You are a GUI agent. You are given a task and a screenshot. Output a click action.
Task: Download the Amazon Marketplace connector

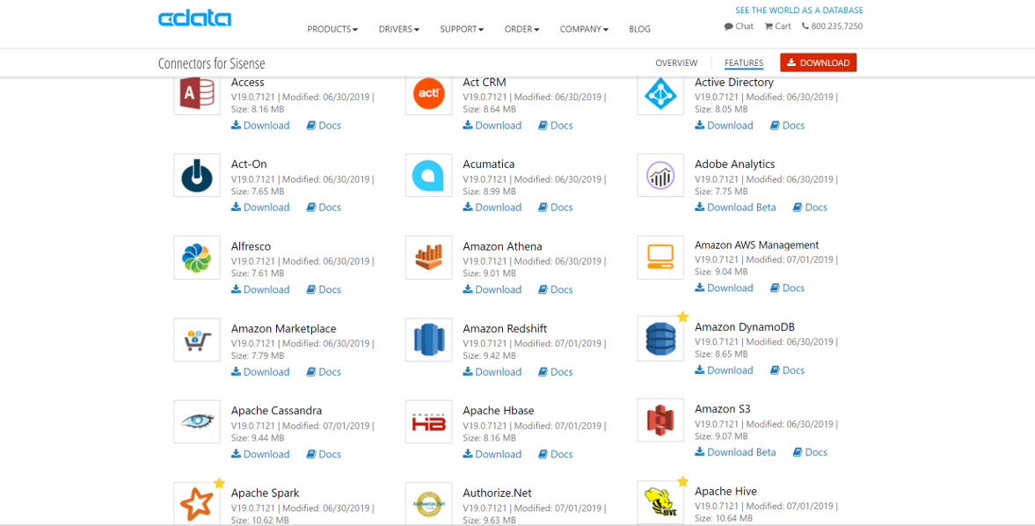coord(260,372)
